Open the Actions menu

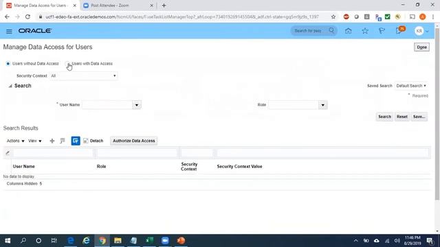[x=15, y=141]
